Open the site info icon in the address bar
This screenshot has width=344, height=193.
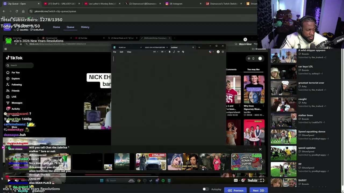[31, 11]
